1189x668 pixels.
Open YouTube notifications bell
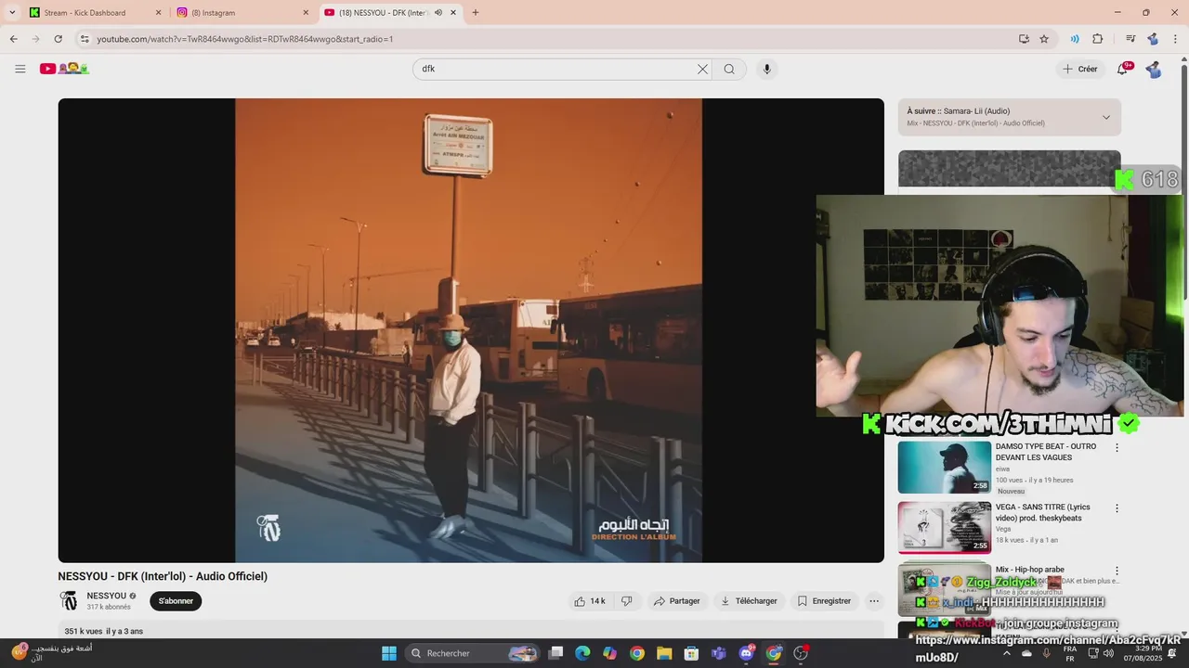[1122, 69]
